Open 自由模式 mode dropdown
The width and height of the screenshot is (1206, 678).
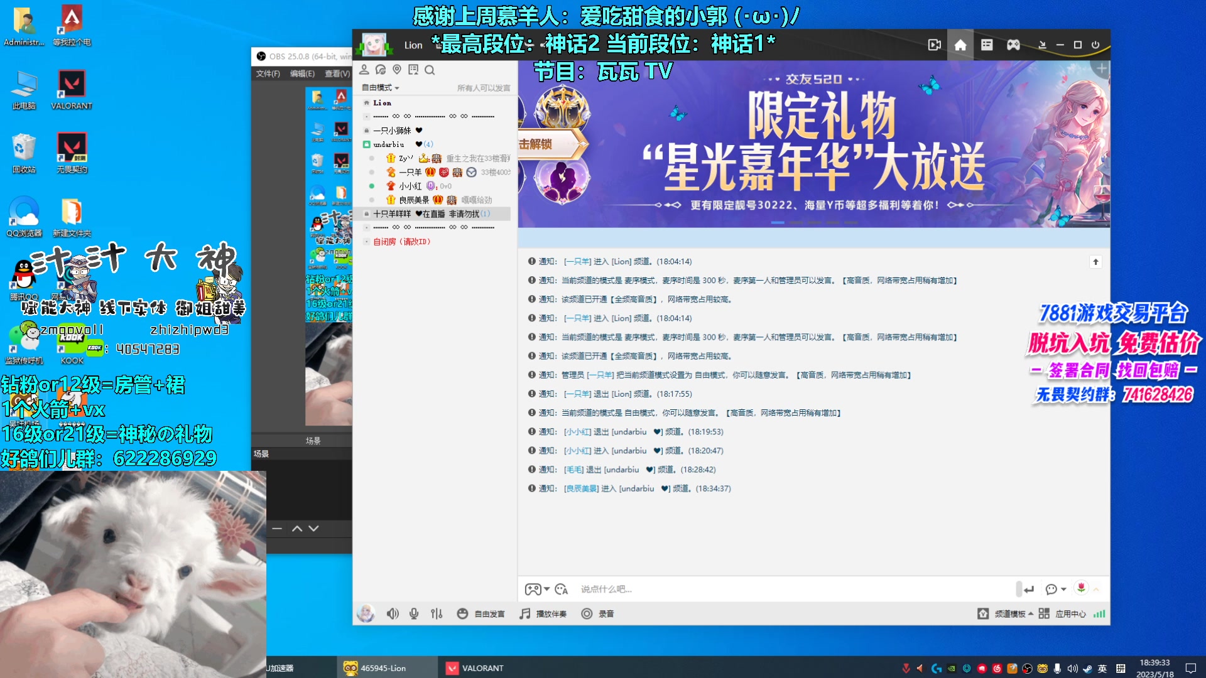coord(380,88)
